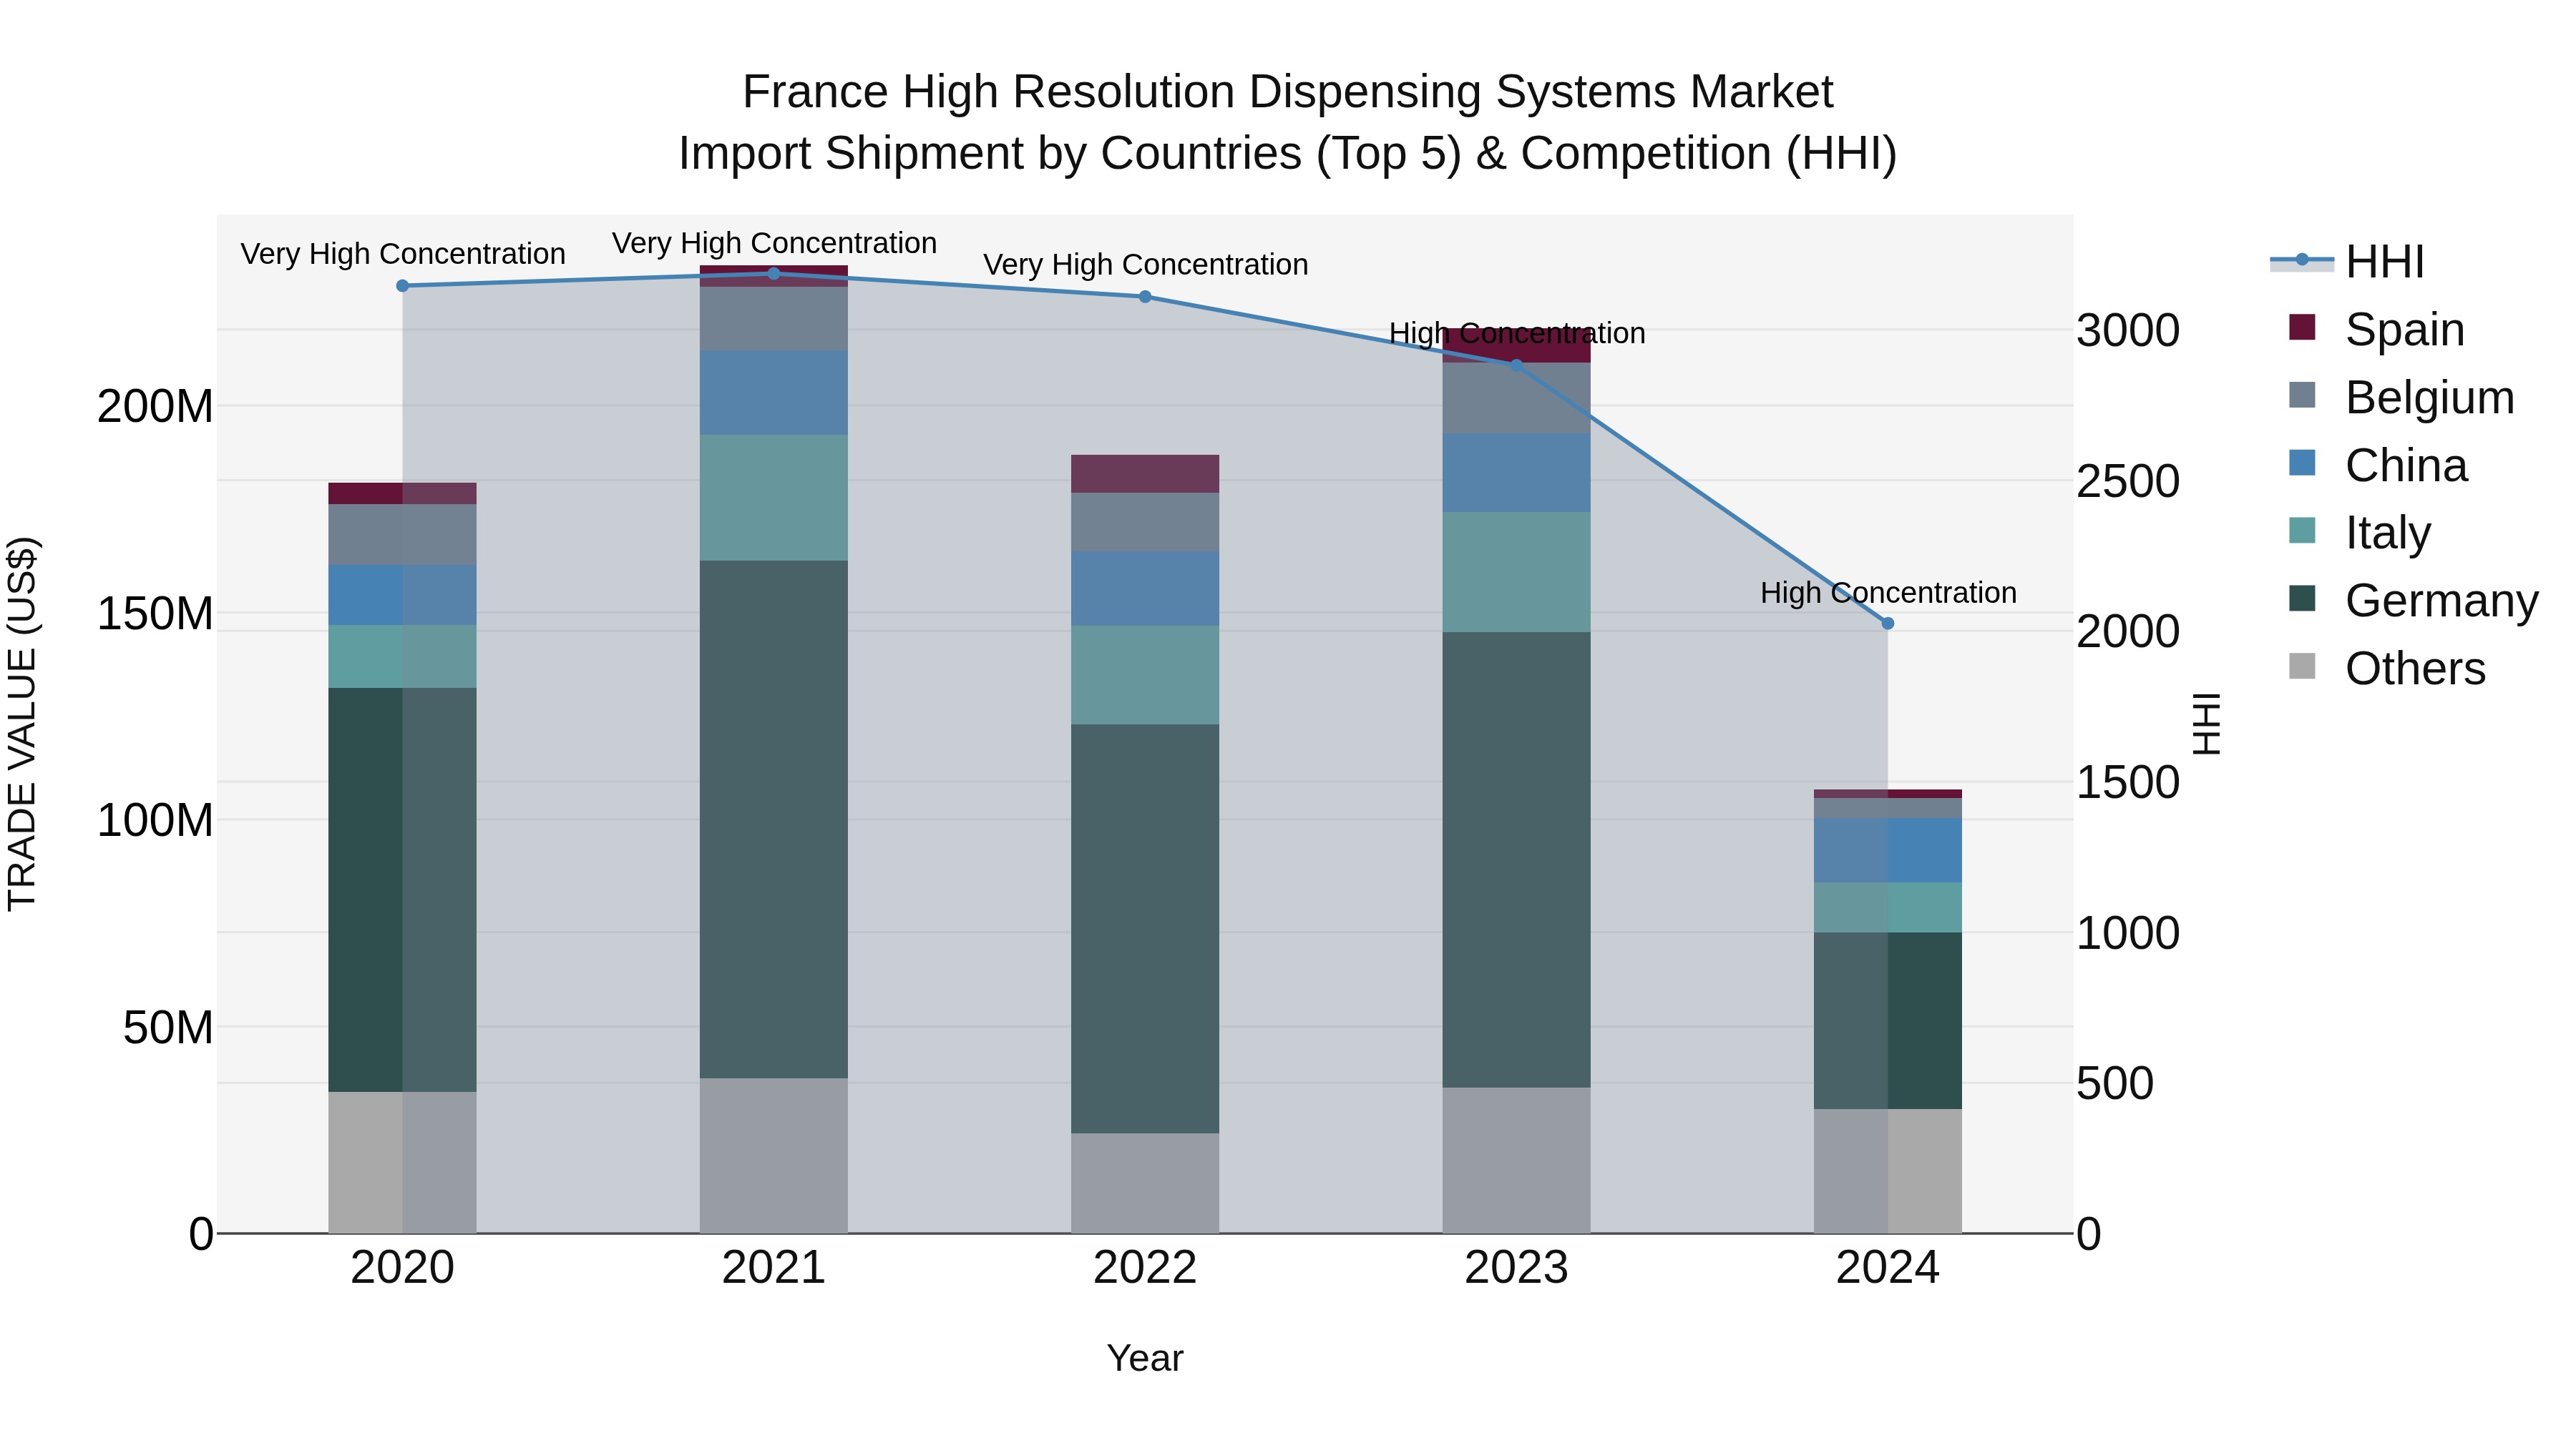Select the China segment in 2024 bar
2576x1448 pixels.
coord(1888,850)
